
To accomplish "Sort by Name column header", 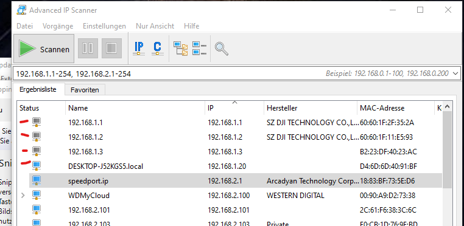I will [x=135, y=108].
